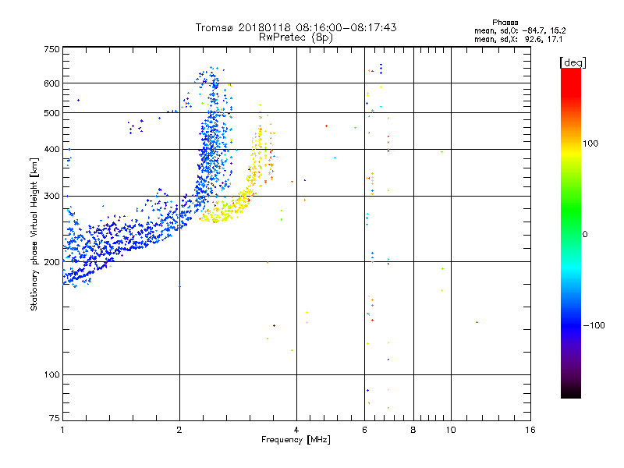Click the x-axis tick label '6'
Screen dimensions: 624x468
click(x=364, y=430)
